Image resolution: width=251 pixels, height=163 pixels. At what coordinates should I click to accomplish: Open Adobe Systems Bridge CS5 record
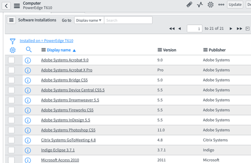pos(64,80)
